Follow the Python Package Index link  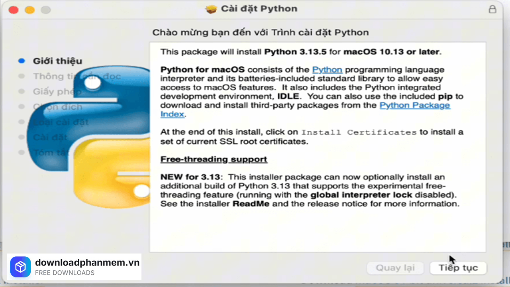pyautogui.click(x=414, y=106)
